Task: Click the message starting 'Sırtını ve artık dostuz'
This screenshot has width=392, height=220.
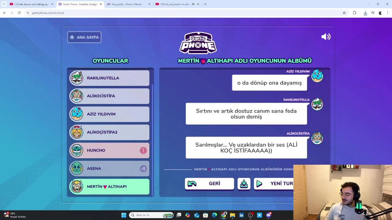Action: click(x=246, y=114)
